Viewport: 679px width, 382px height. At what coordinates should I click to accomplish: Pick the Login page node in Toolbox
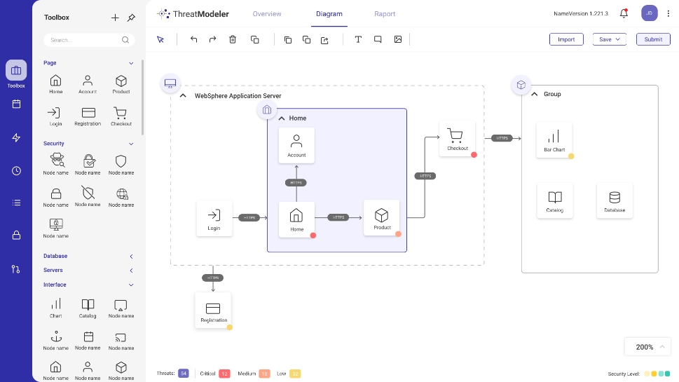click(56, 116)
